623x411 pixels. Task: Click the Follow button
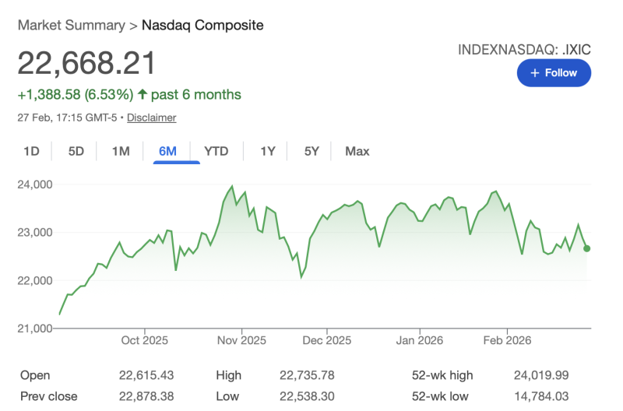click(x=554, y=72)
